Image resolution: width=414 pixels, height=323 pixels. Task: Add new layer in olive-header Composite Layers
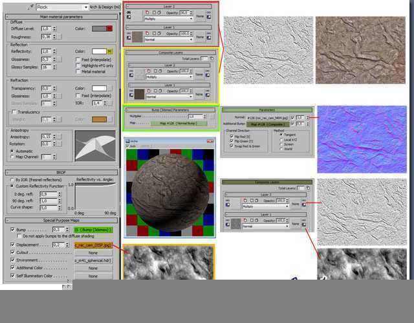(x=308, y=188)
